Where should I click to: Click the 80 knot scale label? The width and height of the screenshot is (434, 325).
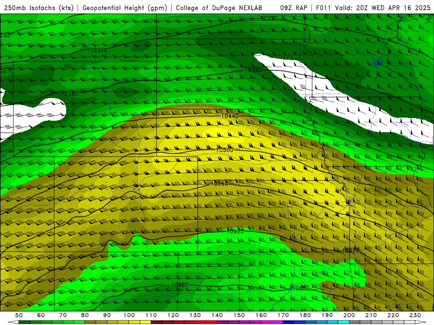(85, 315)
